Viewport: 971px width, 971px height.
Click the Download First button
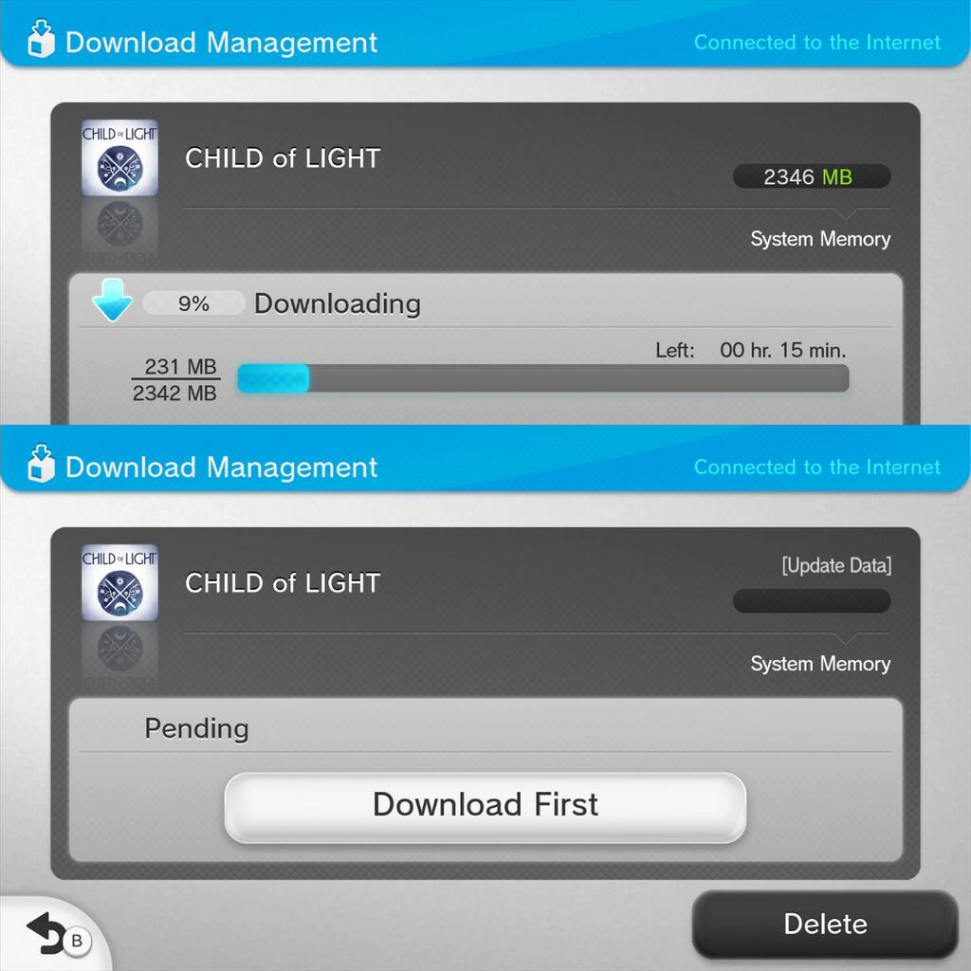[485, 807]
